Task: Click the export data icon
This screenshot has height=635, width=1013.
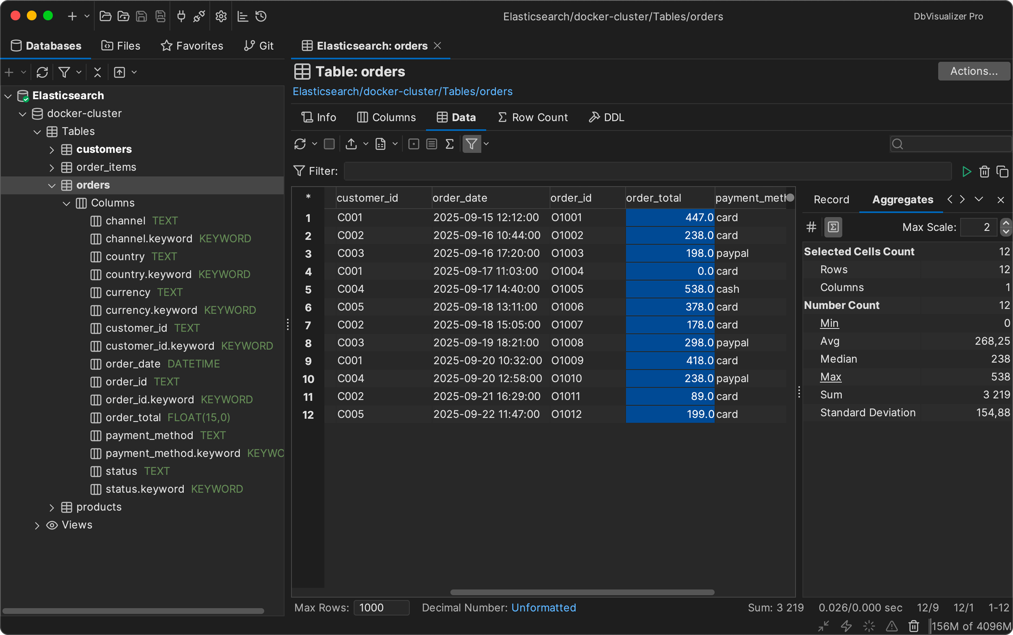Action: (351, 144)
